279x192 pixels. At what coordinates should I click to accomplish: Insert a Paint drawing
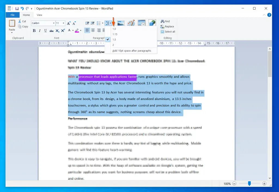[x=131, y=23]
